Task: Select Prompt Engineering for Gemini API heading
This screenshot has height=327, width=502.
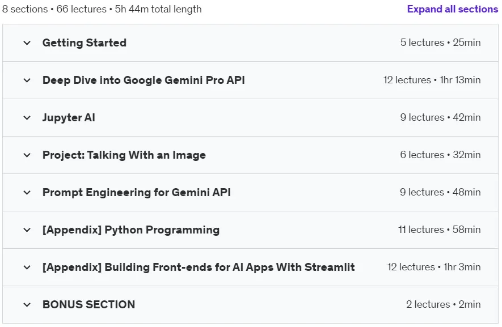Action: (x=137, y=192)
